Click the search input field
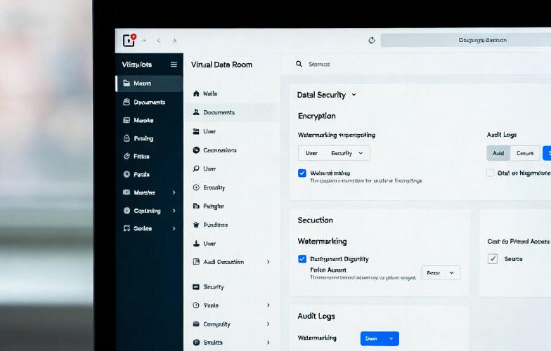 click(422, 64)
